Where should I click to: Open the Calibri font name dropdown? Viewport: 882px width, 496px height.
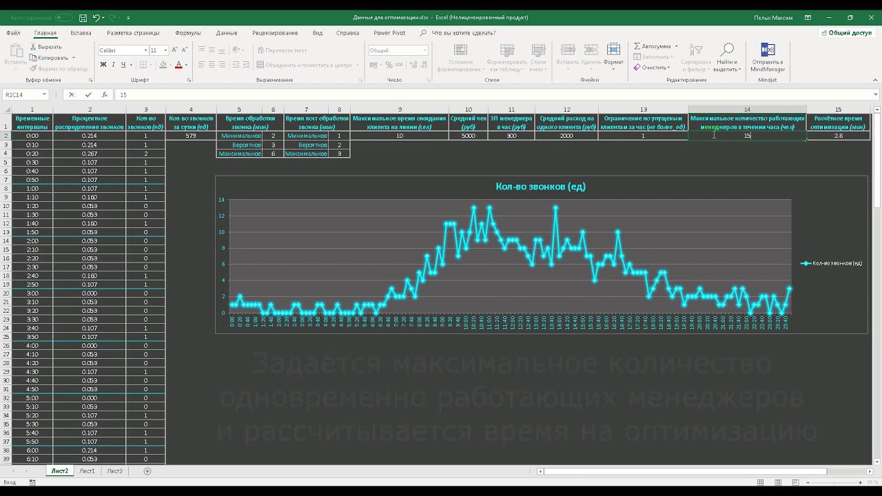[145, 50]
